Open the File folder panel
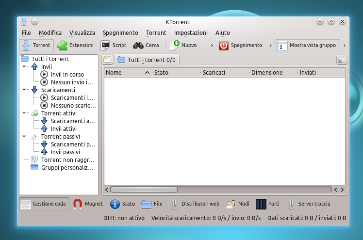The width and height of the screenshot is (363, 240). [x=152, y=204]
